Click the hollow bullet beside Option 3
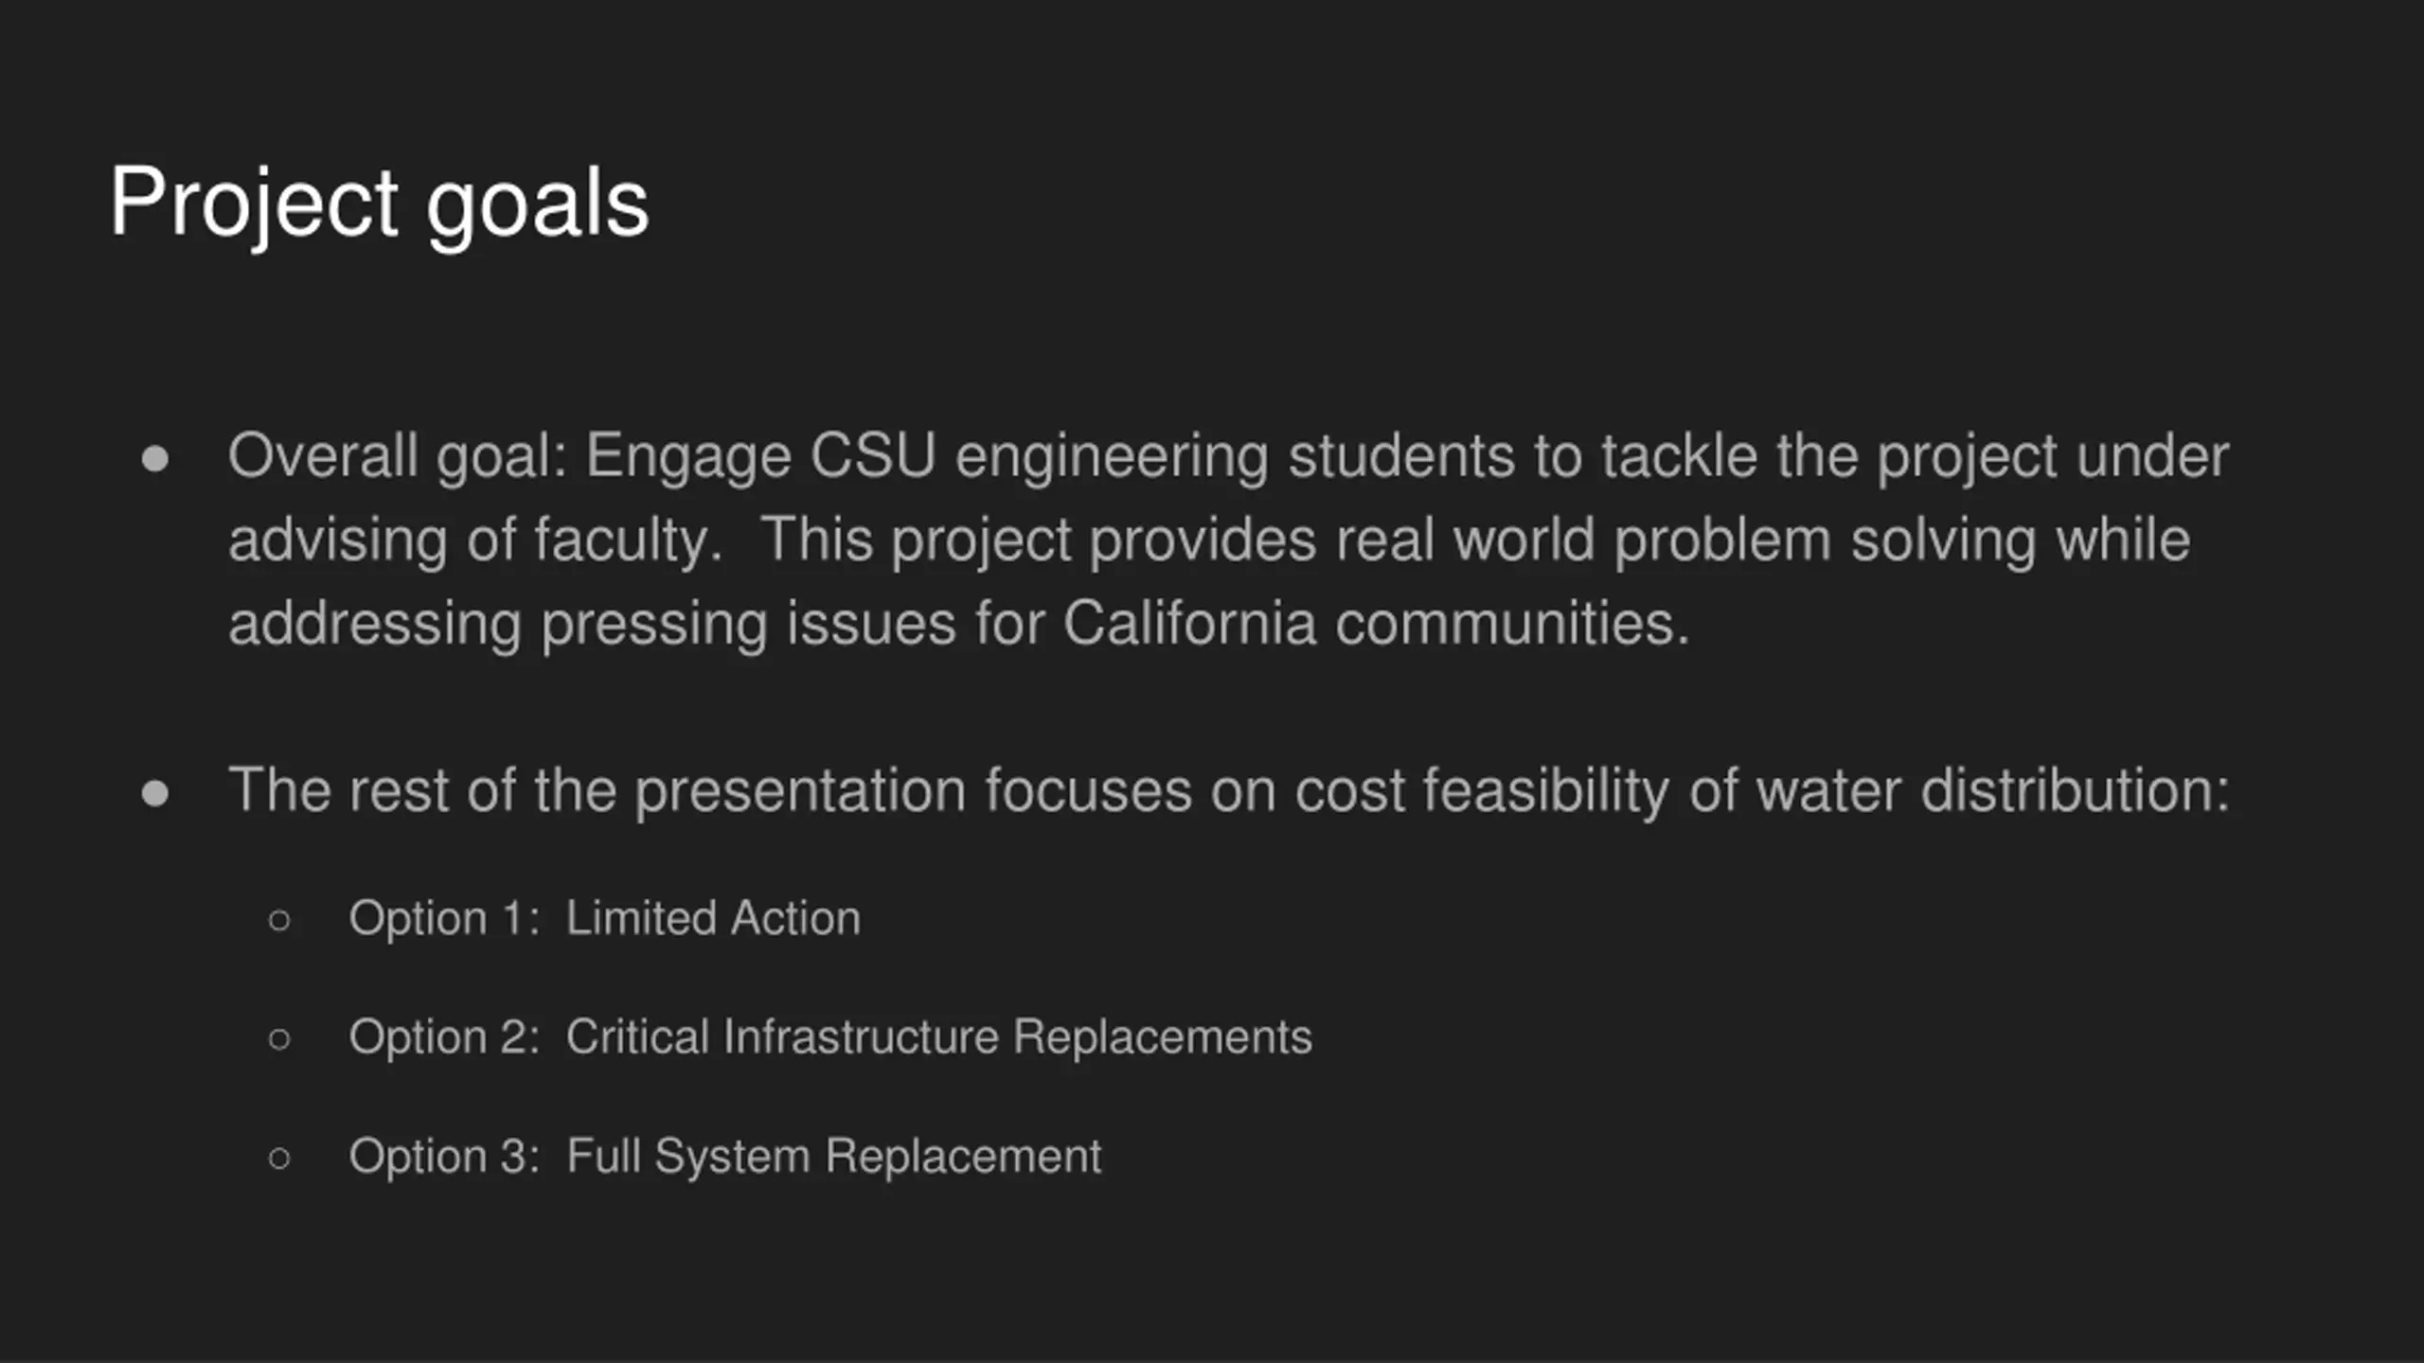 (x=279, y=1158)
